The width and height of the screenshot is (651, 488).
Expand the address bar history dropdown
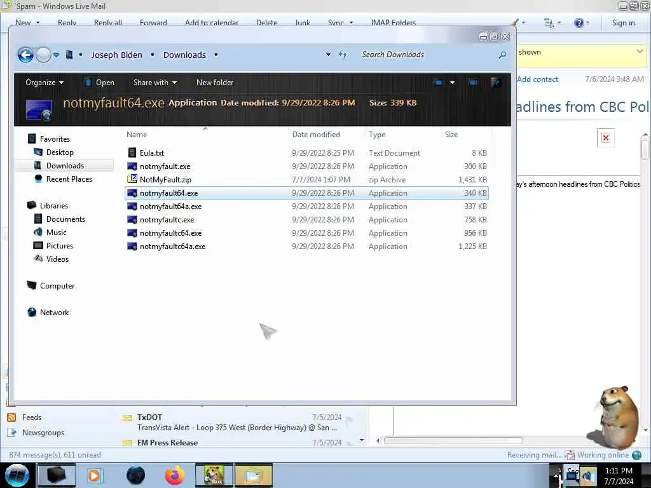tap(328, 55)
